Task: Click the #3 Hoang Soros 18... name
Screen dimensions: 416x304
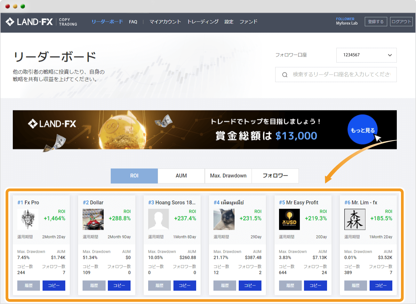Action: pos(172,203)
